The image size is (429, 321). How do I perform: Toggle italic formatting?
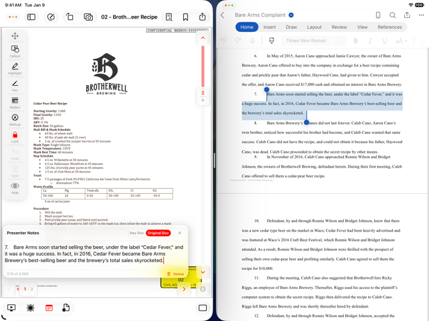coord(370,41)
